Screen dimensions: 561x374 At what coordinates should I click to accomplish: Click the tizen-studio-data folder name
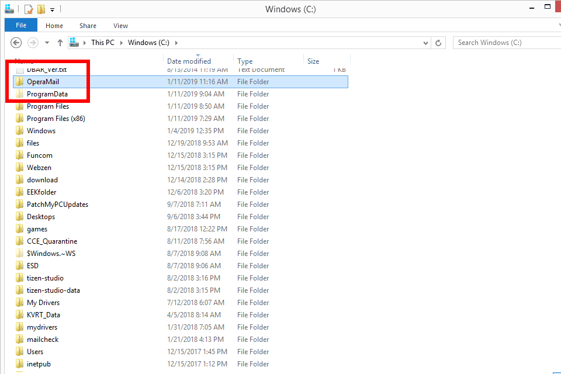pyautogui.click(x=53, y=290)
